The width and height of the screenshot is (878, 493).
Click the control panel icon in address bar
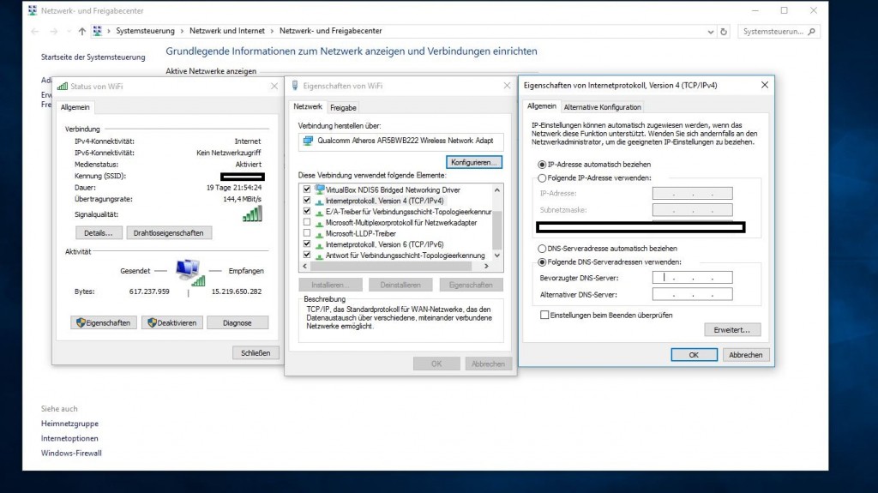click(x=98, y=31)
